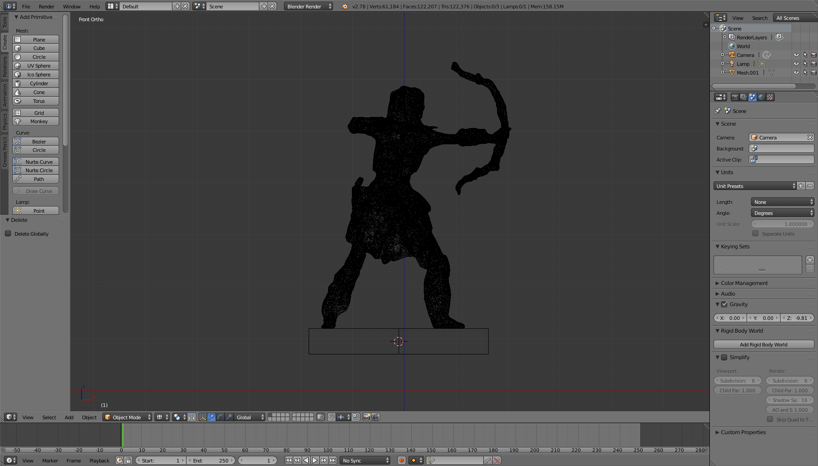
Task: Open the Texture properties tab (checker icon)
Action: click(770, 97)
